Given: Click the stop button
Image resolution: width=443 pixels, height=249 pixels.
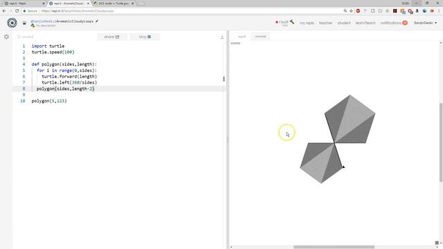Looking at the screenshot, I should tap(145, 37).
